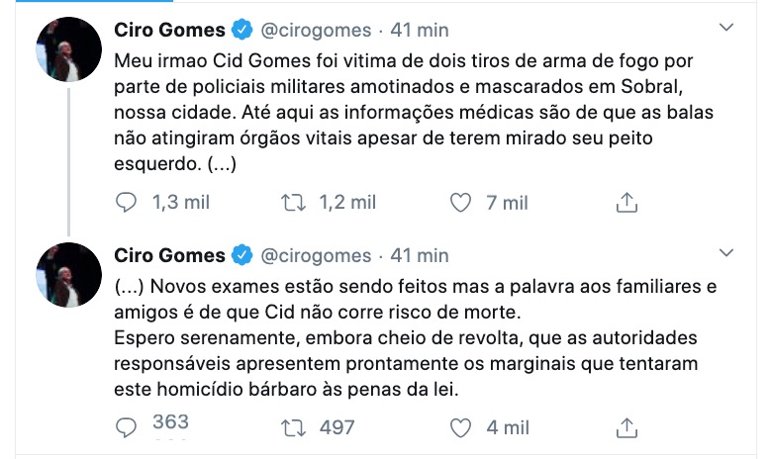Click second tweet's profile avatar

[x=69, y=274]
